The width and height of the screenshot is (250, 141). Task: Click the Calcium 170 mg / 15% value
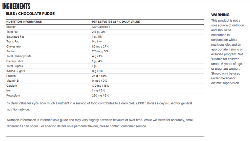click(100, 86)
